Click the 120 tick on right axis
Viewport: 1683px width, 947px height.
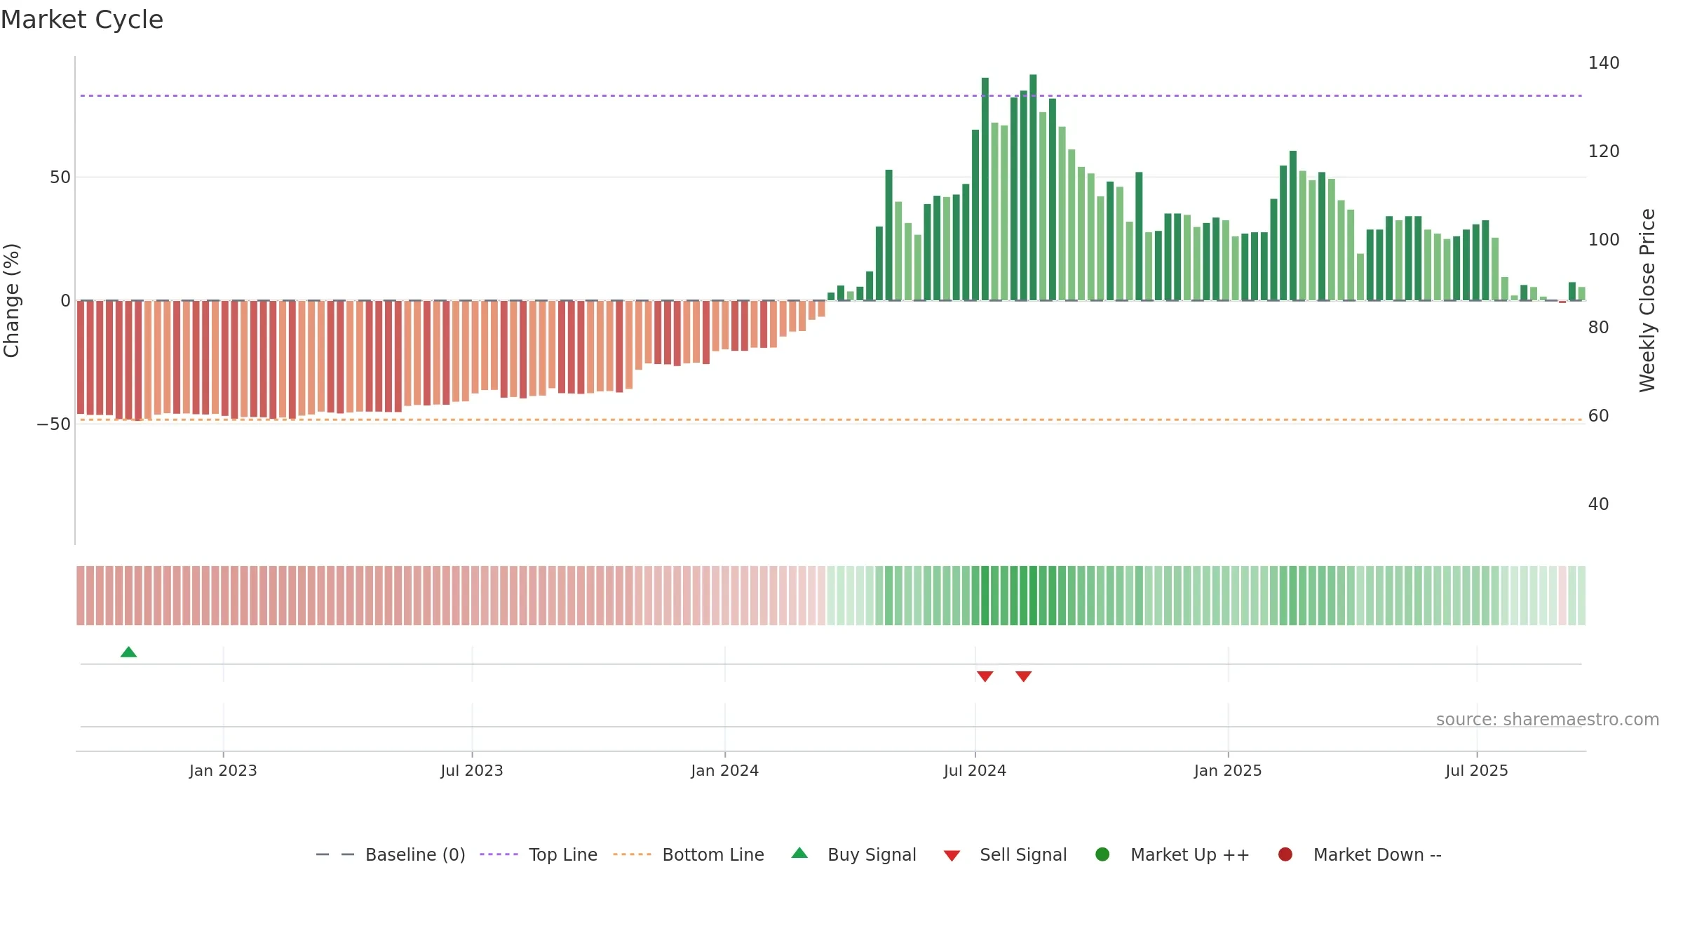(x=1604, y=152)
